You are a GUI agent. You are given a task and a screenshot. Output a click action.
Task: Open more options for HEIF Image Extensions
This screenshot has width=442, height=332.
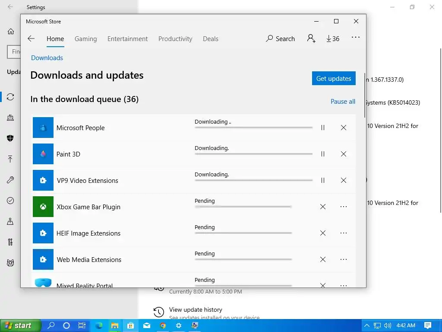(343, 233)
